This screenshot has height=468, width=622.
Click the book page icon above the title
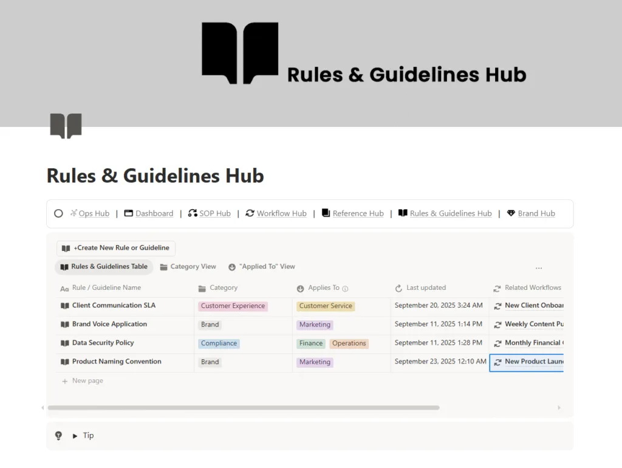click(66, 125)
